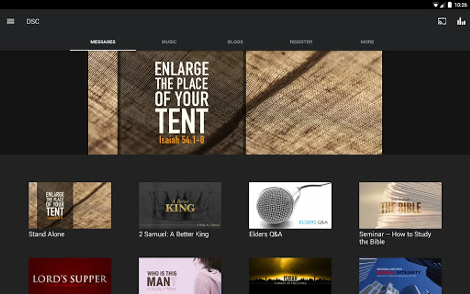Viewport: 470px width, 294px height.
Task: Check the 10:26 clock in status bar
Action: tap(461, 5)
